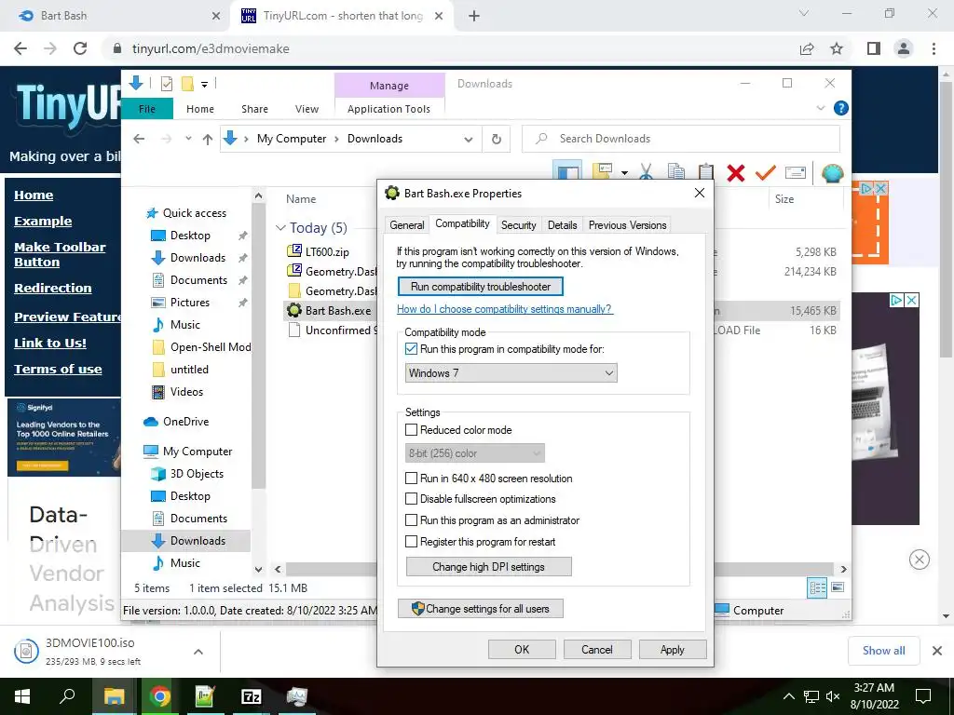Open the address bar path history dropdown
This screenshot has width=954, height=715.
[469, 140]
